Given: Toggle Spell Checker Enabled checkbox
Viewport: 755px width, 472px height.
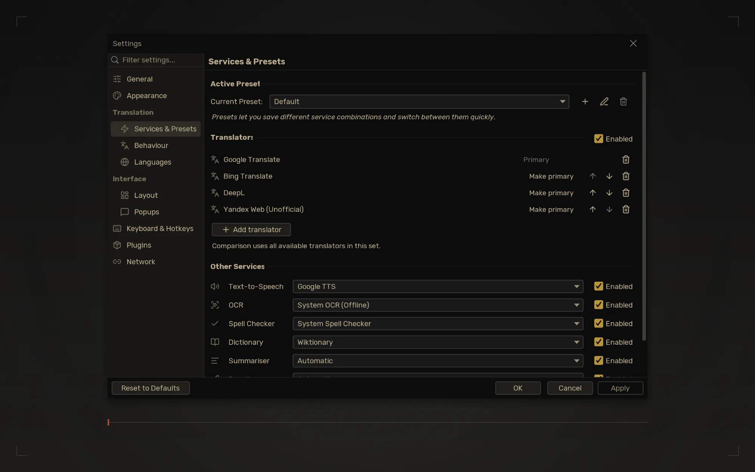Looking at the screenshot, I should [598, 323].
